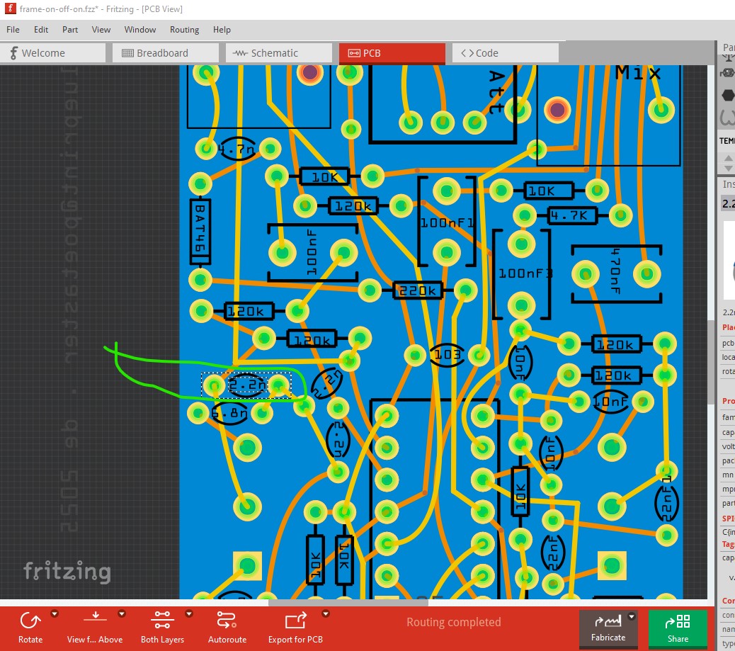Click the green Share button
The image size is (735, 651).
tap(677, 628)
